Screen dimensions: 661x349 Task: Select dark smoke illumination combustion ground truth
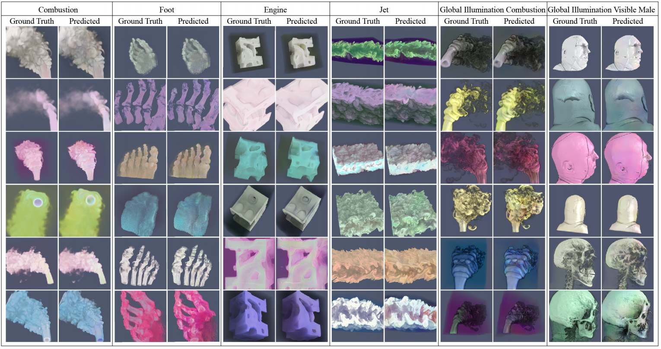click(x=467, y=51)
